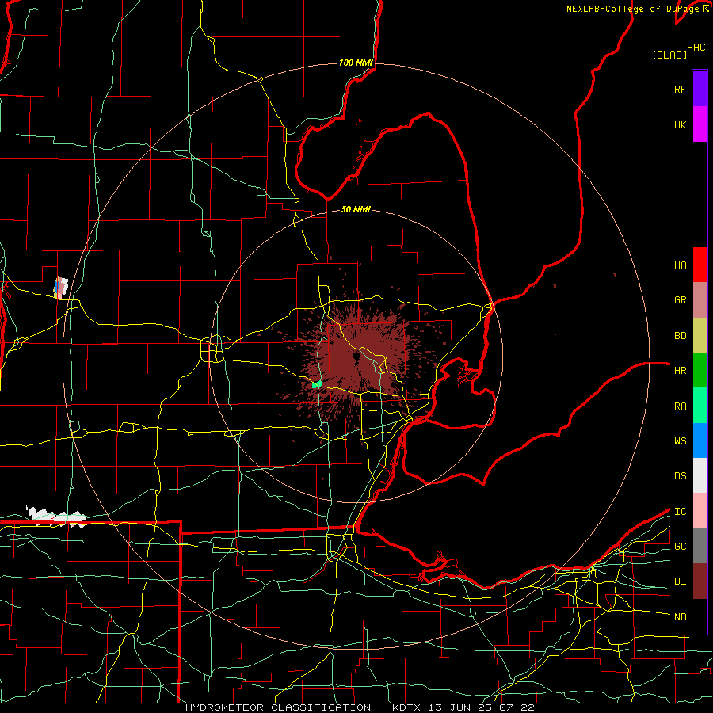Click the 13 JUN 25 date text
Viewport: 713px width, 713px height.
tap(459, 707)
